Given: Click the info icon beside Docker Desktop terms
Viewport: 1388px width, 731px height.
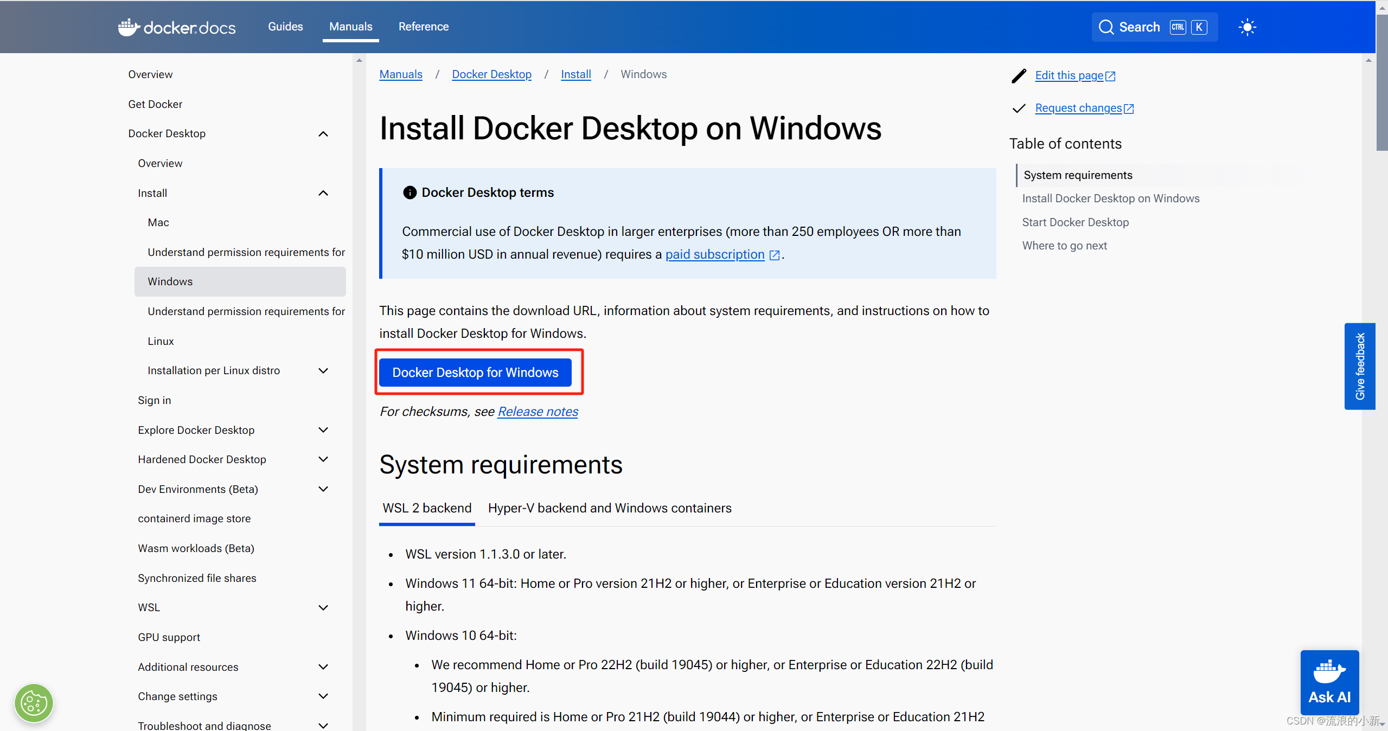Looking at the screenshot, I should tap(410, 193).
